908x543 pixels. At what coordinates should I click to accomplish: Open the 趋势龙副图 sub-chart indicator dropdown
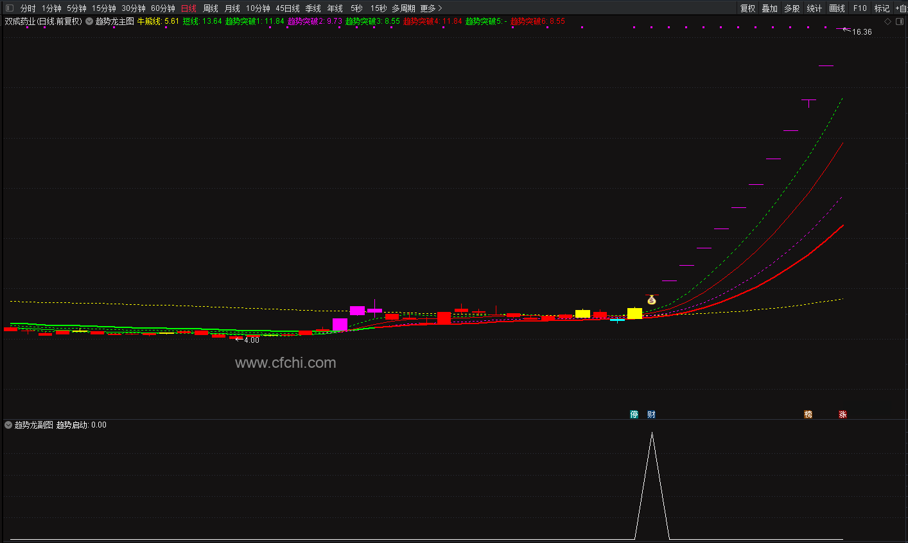(x=8, y=425)
